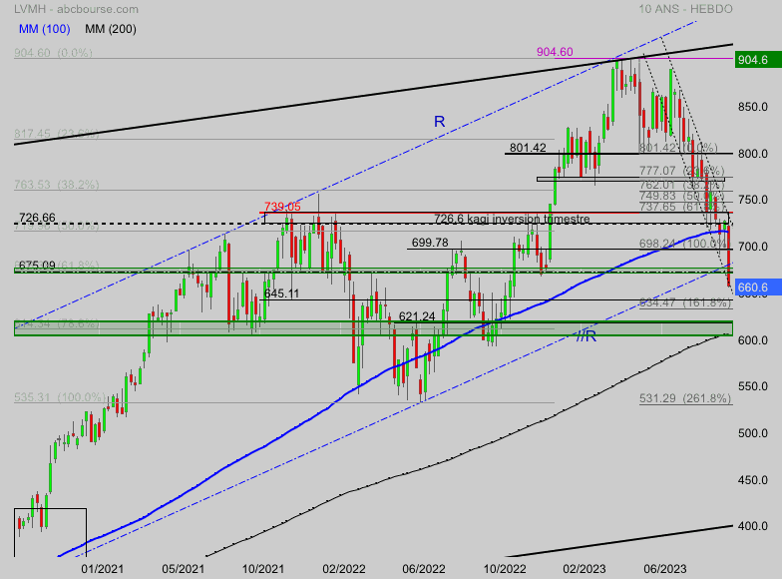Click the '700.0' price axis value

click(752, 247)
